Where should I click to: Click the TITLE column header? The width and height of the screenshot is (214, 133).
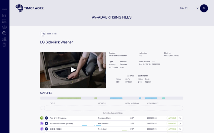(x=53, y=104)
